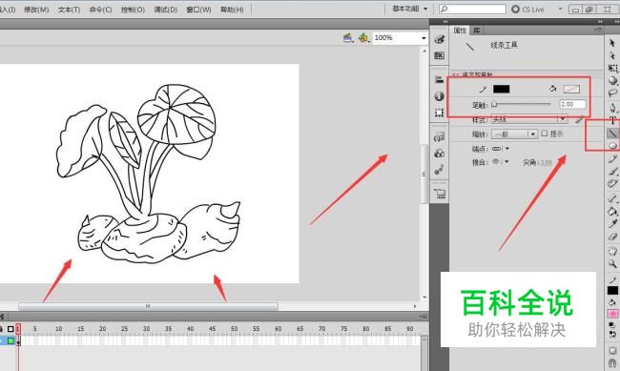Image resolution: width=620 pixels, height=371 pixels.
Task: Open the 修改(M) menu
Action: point(36,10)
